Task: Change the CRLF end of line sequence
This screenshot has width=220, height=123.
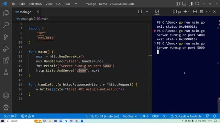Action: click(155, 116)
